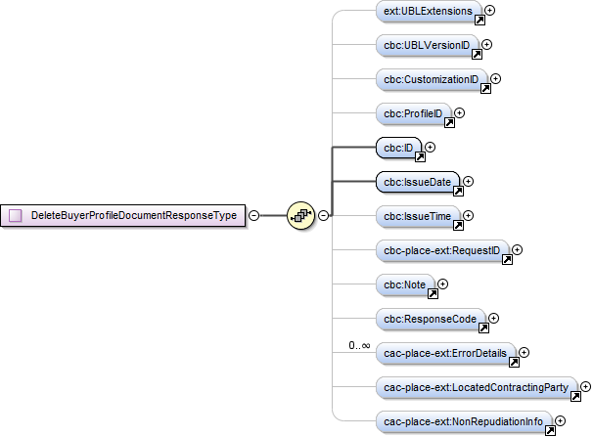This screenshot has width=593, height=437.
Task: Select the cbc-place-ext:RequestID element
Action: 439,249
